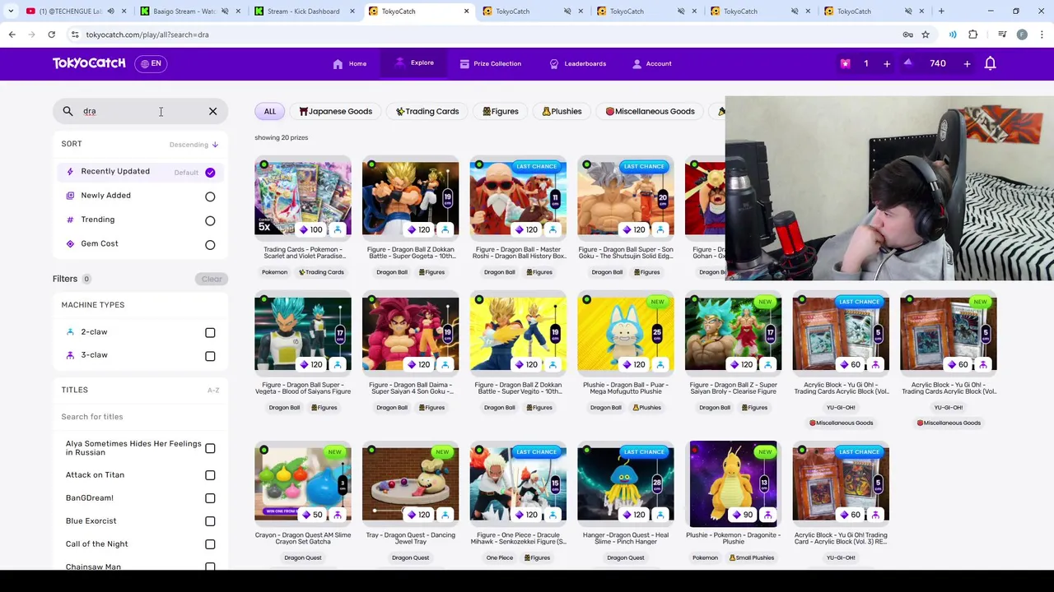1054x592 pixels.
Task: Open Master Roshi figure prize
Action: [x=518, y=198]
